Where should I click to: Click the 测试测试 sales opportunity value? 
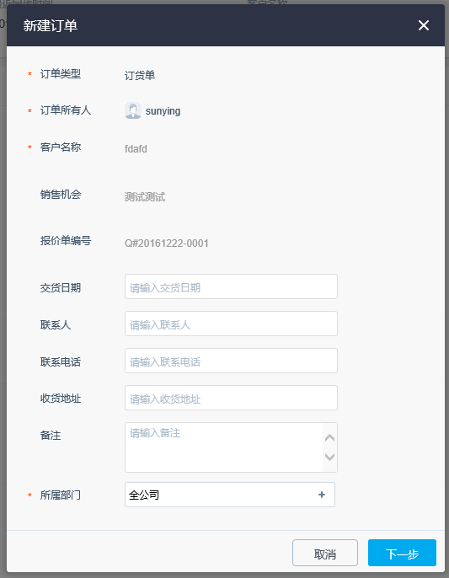145,197
